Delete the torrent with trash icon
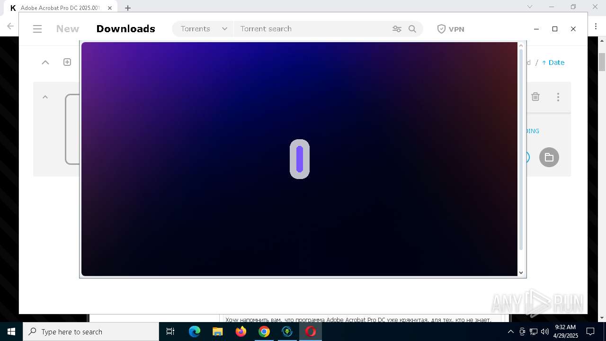606x341 pixels. click(535, 97)
